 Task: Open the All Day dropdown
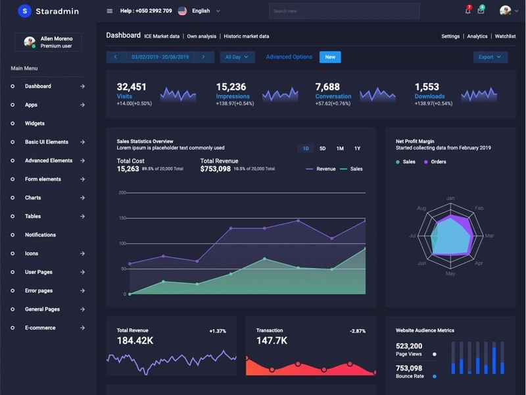click(x=237, y=57)
